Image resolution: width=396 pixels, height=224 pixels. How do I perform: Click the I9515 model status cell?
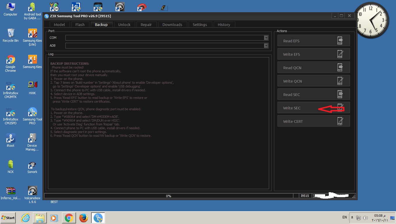tap(305, 196)
